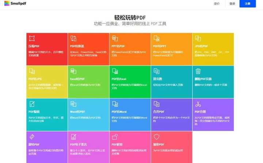Screen dimensions: 263x163
Task: Select the 旋转PDF title
Action: [x=34, y=144]
